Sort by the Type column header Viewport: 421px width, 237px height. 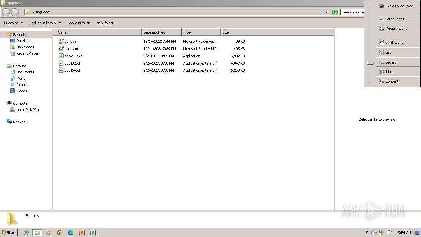click(201, 32)
